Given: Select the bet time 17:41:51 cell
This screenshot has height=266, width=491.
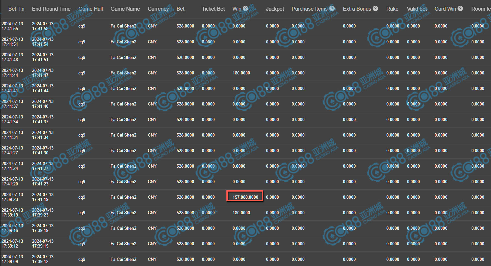Looking at the screenshot, I should pyautogui.click(x=12, y=42).
